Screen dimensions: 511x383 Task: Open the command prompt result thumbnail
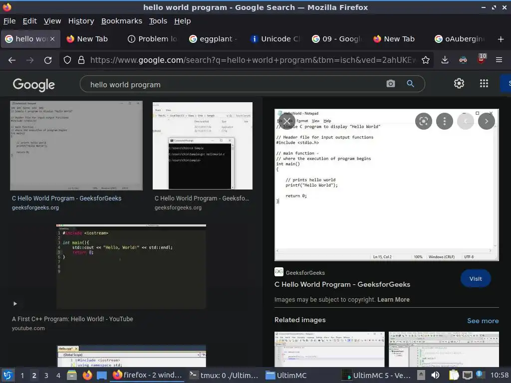pos(203,146)
